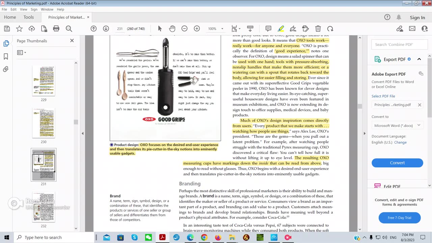Open the Convert to format dropdown

(x=397, y=126)
